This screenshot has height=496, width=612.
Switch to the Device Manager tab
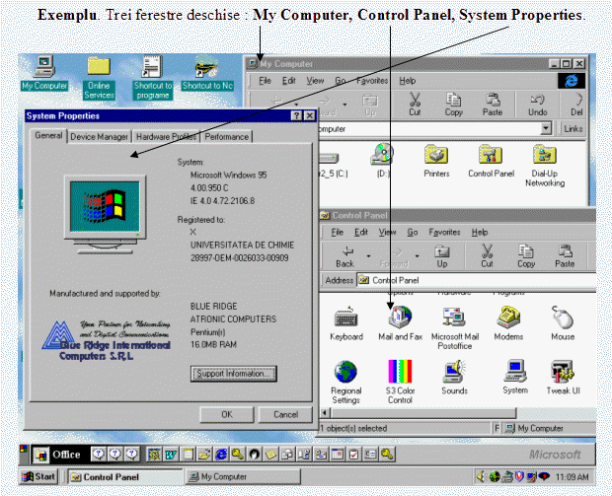pos(99,137)
